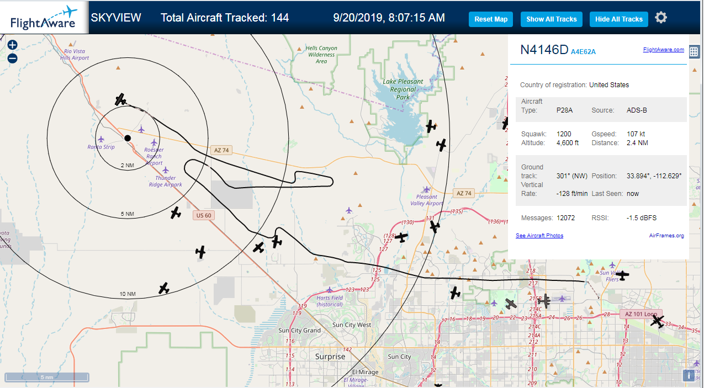This screenshot has height=388, width=704.
Task: Select aircraft icon beside US 60 label
Action: pos(176,212)
